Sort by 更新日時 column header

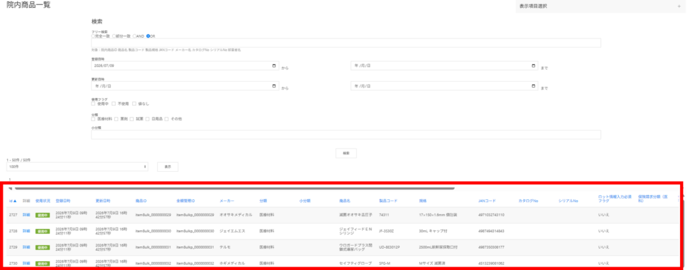(103, 201)
